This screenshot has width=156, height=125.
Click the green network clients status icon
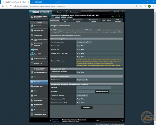point(119,16)
